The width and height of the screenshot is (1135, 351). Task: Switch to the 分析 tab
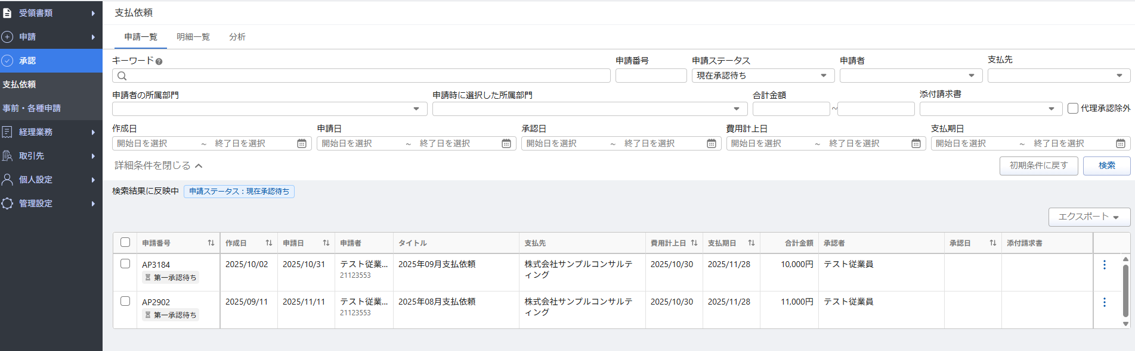[237, 37]
